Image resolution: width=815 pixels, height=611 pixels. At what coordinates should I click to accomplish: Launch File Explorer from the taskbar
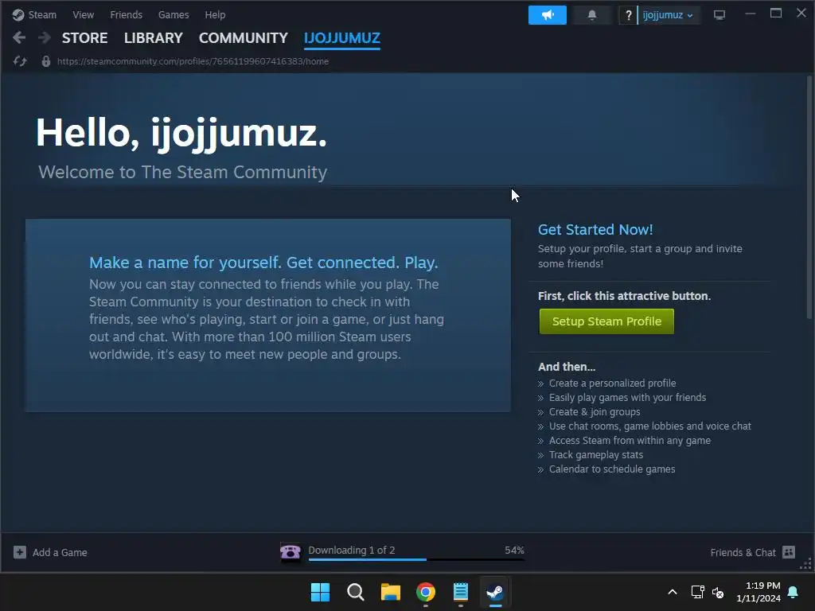(390, 592)
